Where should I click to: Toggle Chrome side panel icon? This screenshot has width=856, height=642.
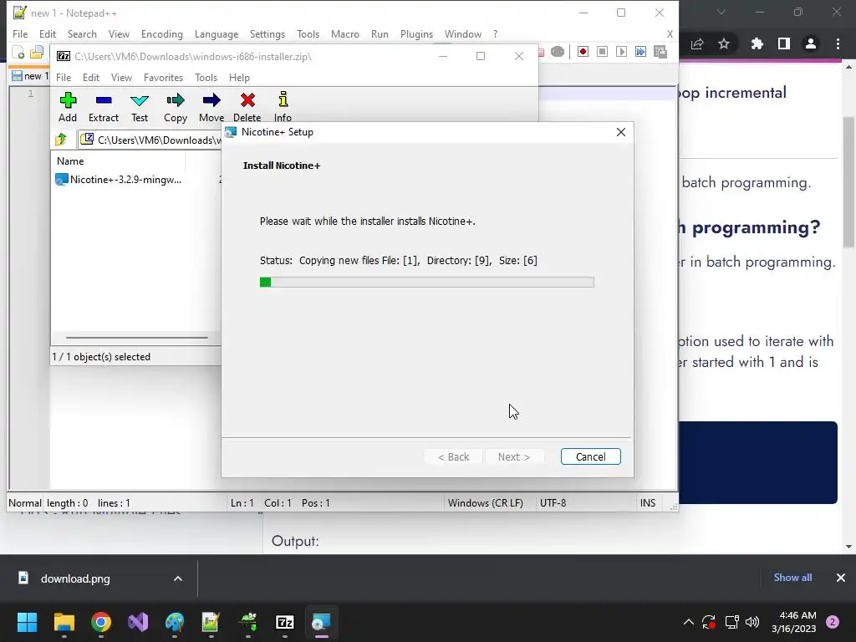point(784,43)
